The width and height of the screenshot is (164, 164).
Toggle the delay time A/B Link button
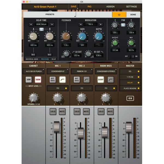tap(42, 29)
